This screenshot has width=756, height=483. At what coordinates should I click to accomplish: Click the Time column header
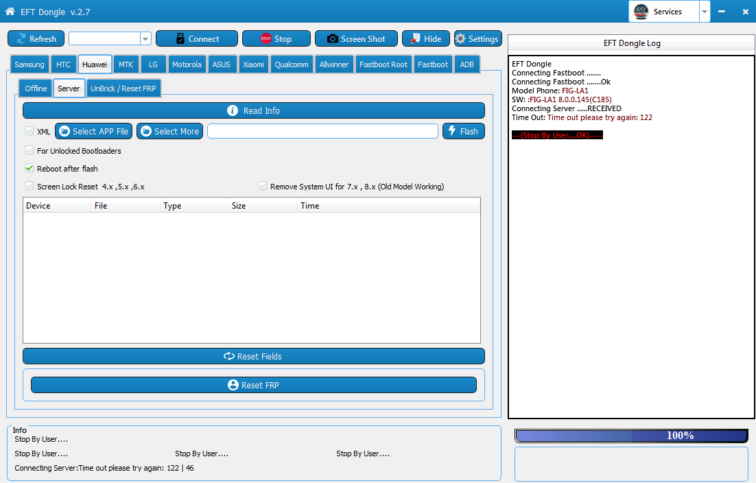click(x=388, y=206)
